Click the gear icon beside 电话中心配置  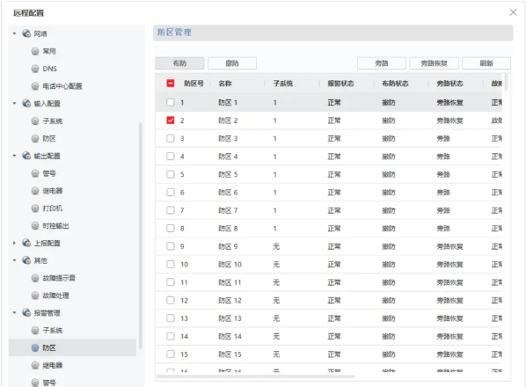point(35,86)
